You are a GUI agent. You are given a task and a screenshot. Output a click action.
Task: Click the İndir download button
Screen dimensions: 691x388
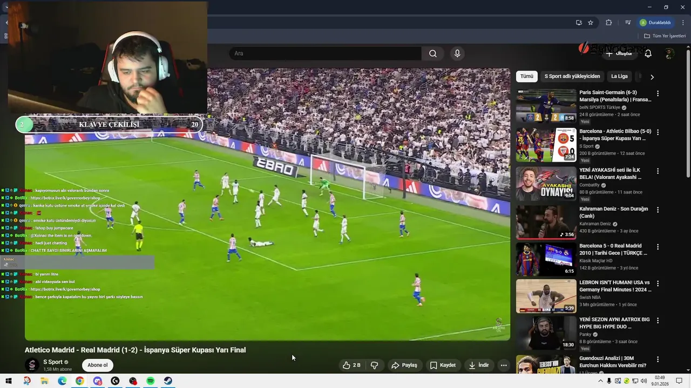[479, 365]
